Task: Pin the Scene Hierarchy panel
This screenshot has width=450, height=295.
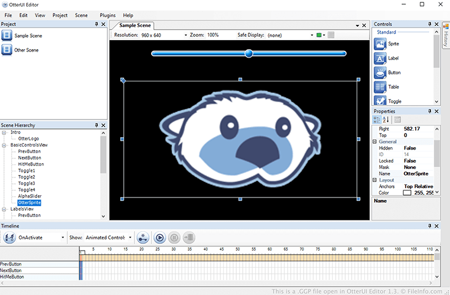Action: pos(96,125)
